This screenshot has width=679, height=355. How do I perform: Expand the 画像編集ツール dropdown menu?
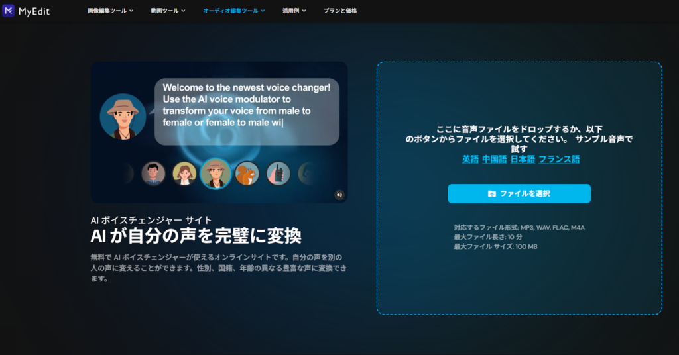(x=110, y=11)
